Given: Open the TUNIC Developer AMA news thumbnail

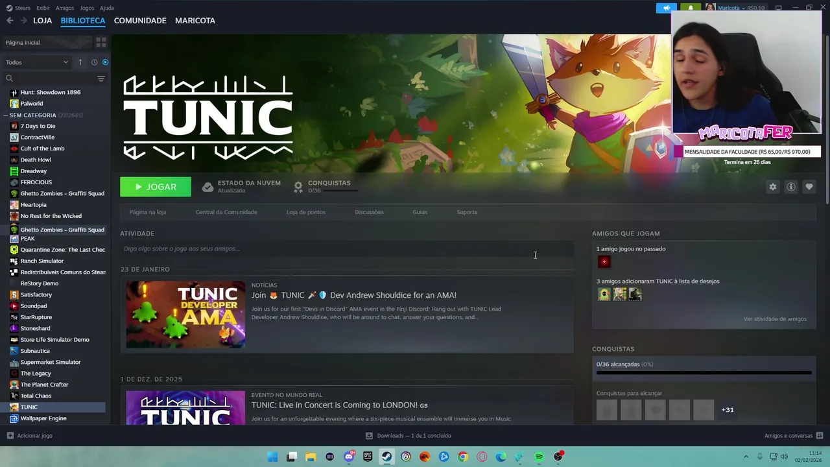Looking at the screenshot, I should (x=185, y=315).
